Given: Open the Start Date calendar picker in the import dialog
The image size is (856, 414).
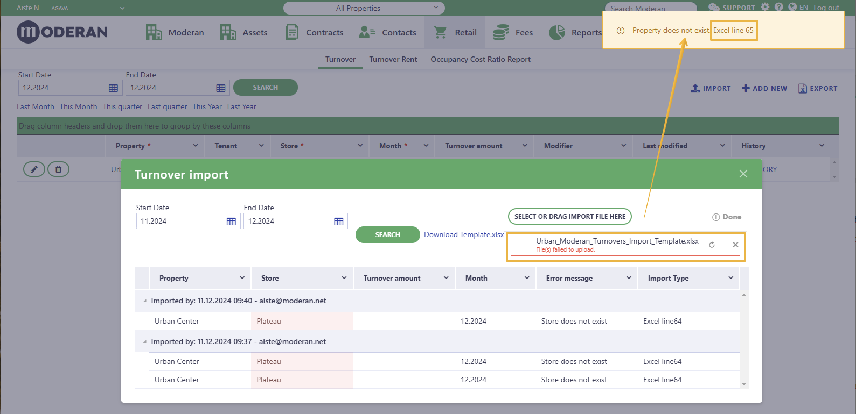Looking at the screenshot, I should pos(231,222).
